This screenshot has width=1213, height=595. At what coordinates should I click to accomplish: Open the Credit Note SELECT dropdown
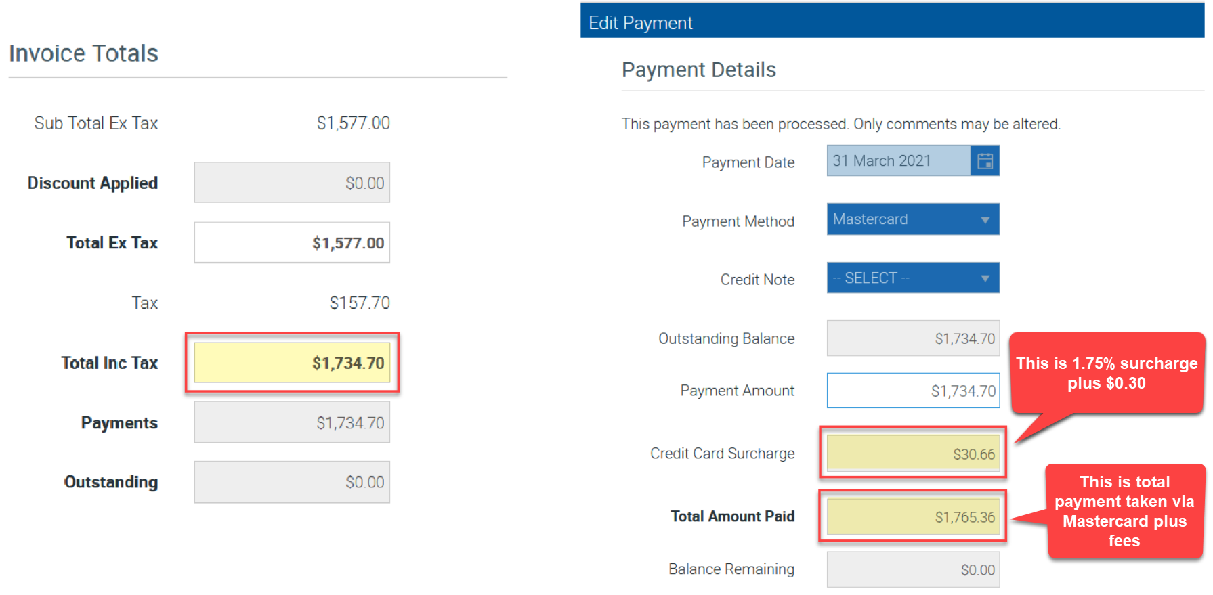pos(912,278)
